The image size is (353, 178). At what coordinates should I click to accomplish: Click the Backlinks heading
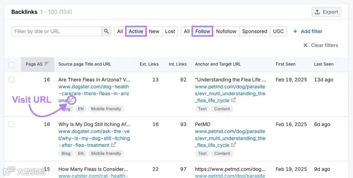[x=24, y=12]
